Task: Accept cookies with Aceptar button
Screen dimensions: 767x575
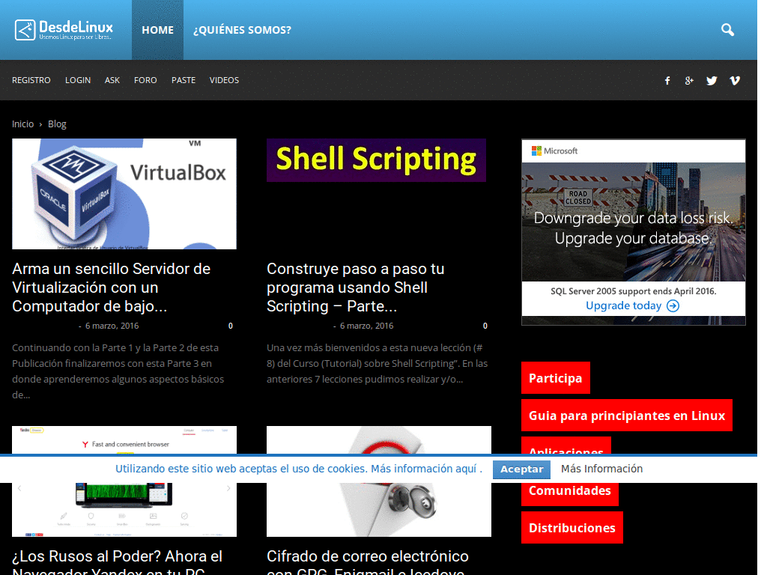Action: click(521, 469)
